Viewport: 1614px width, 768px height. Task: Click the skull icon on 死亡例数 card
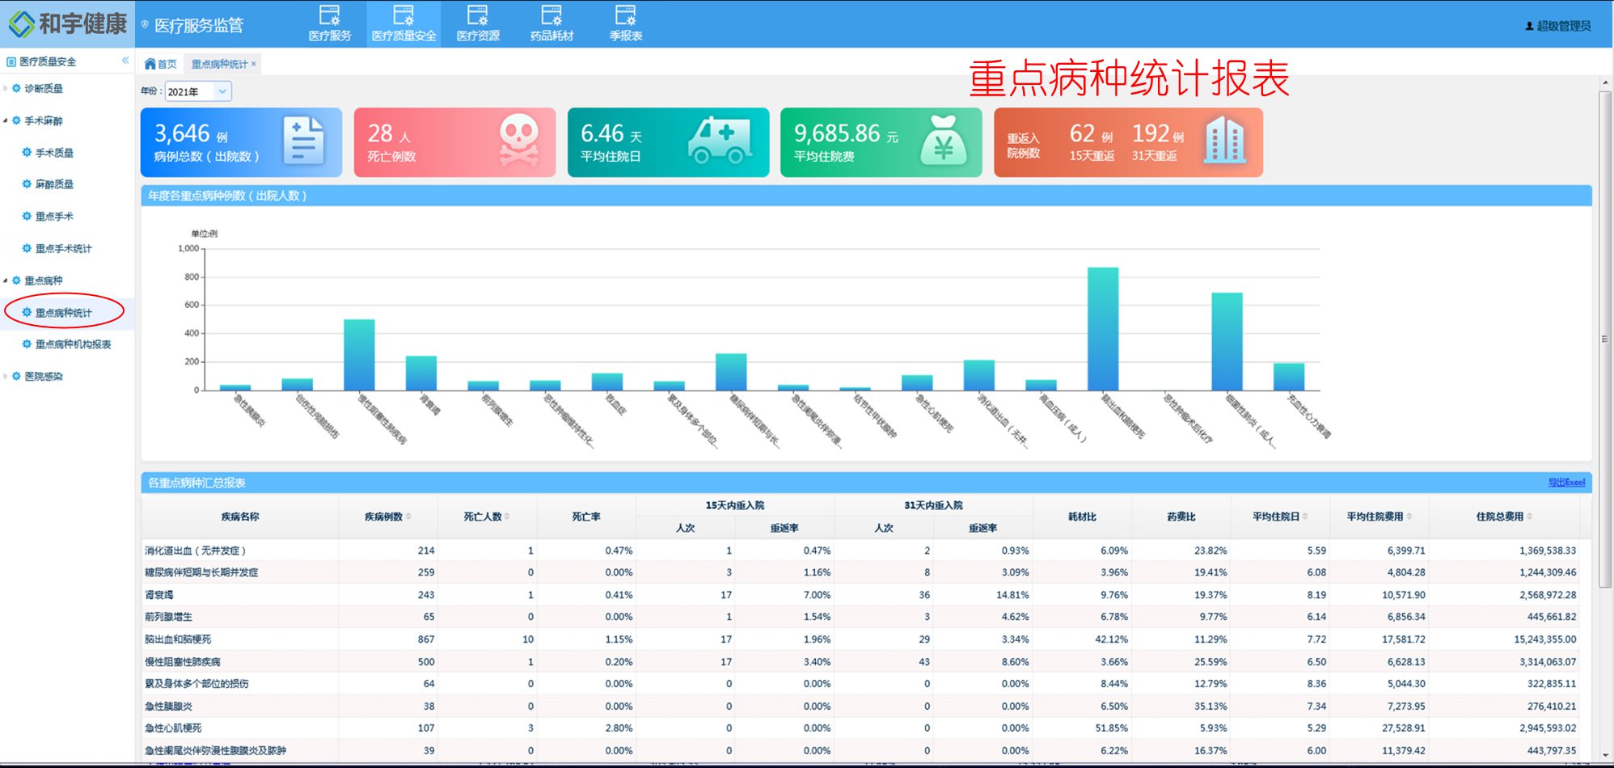click(518, 141)
